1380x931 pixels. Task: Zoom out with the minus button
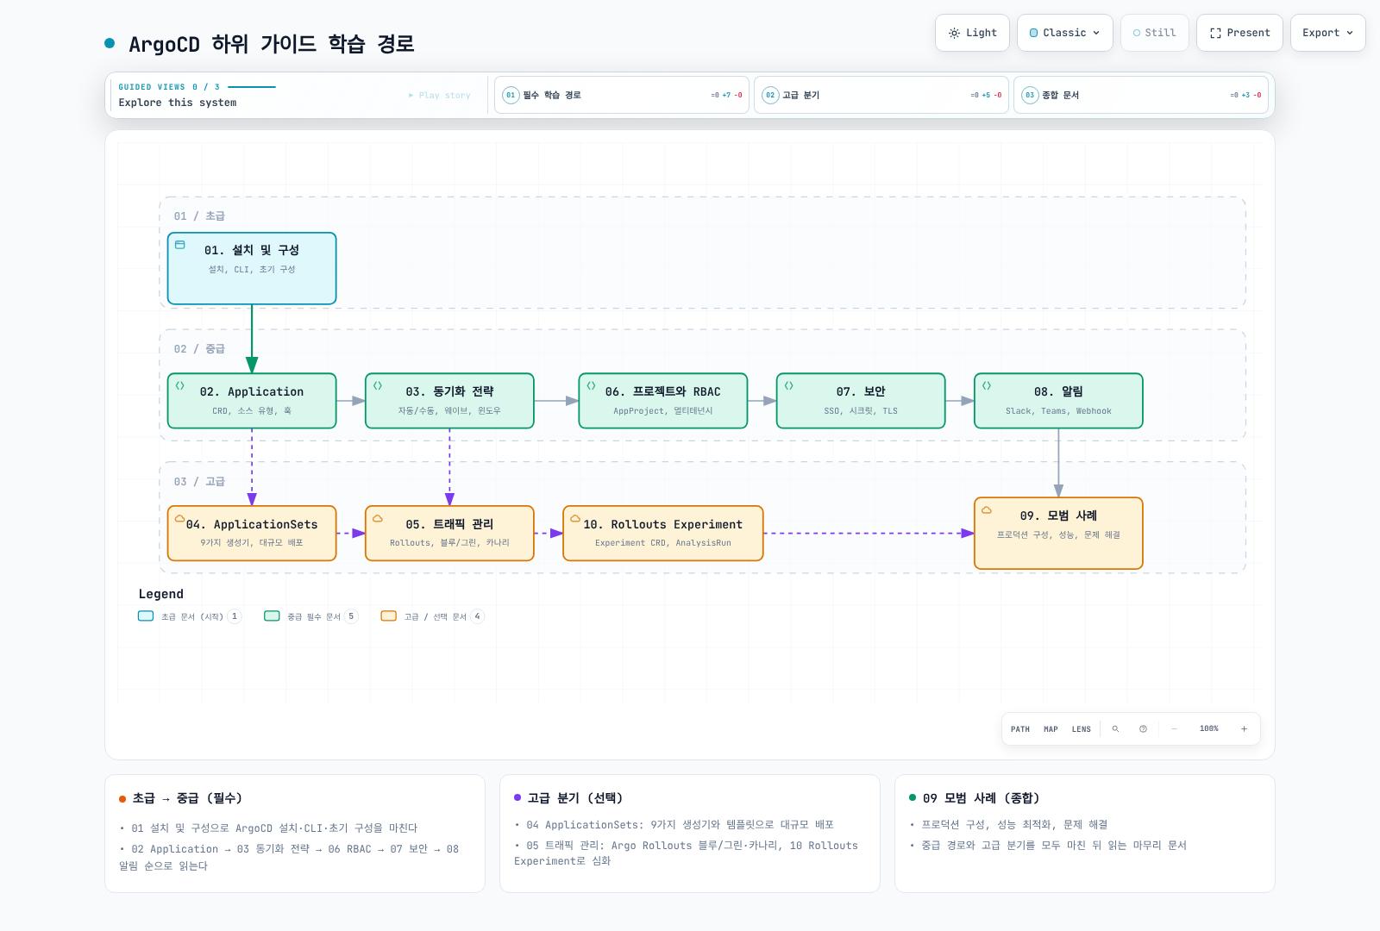point(1174,729)
